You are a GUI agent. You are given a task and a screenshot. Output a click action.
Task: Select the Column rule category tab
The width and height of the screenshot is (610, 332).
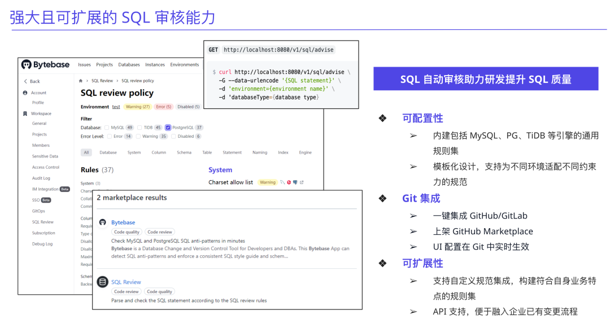pos(159,152)
